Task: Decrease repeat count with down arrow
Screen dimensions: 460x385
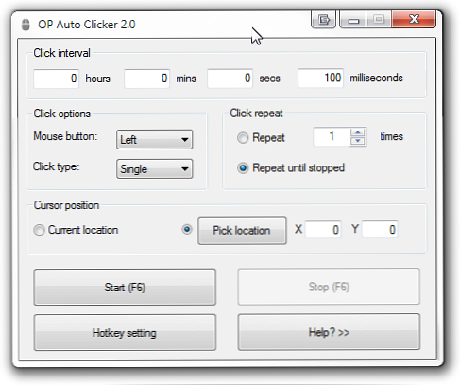Action: [358, 141]
